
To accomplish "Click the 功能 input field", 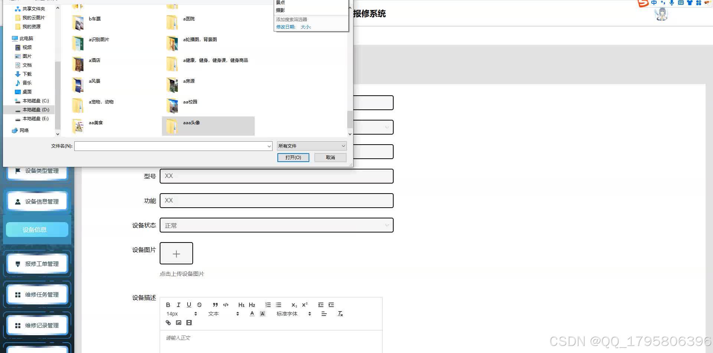I will (x=276, y=201).
